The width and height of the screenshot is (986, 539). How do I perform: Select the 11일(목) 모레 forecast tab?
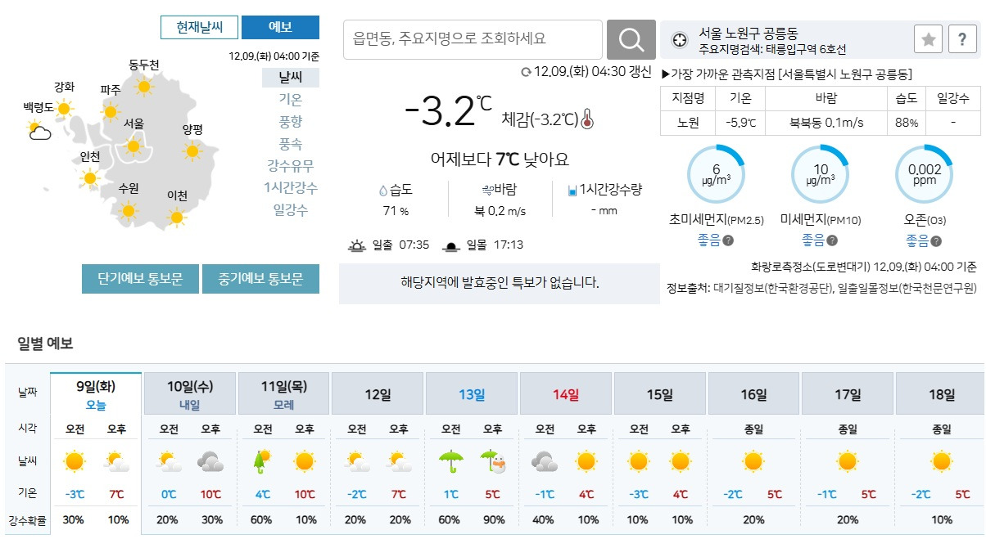(284, 393)
